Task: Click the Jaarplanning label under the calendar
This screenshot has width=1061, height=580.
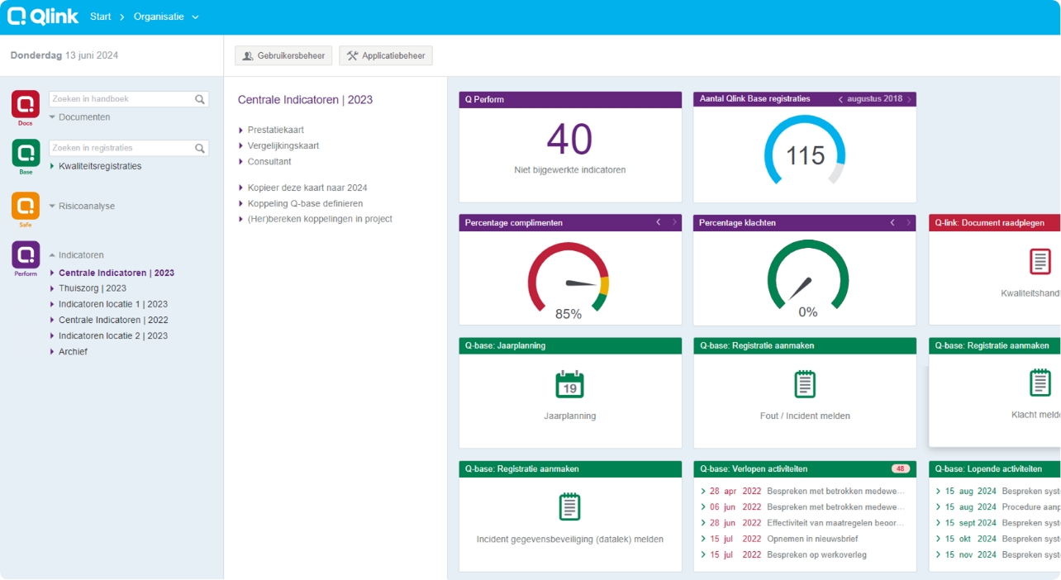Action: (x=569, y=416)
